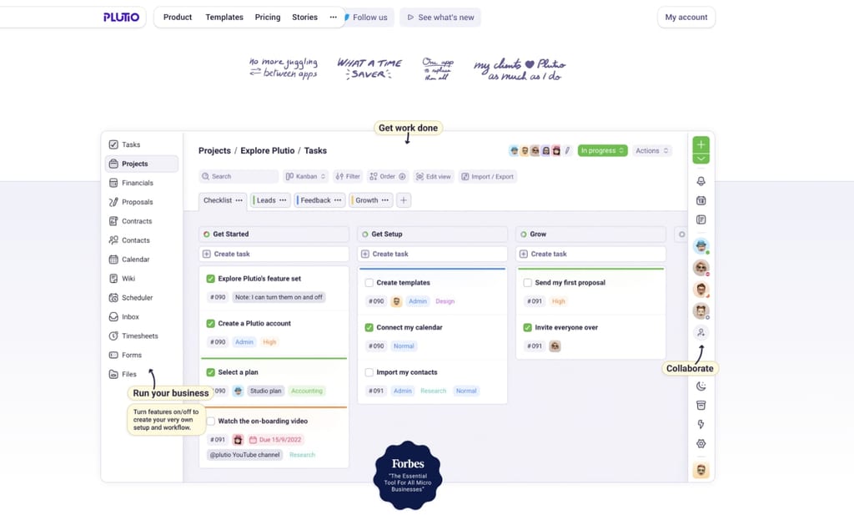Click the My account button
854x515 pixels.
[x=686, y=18]
